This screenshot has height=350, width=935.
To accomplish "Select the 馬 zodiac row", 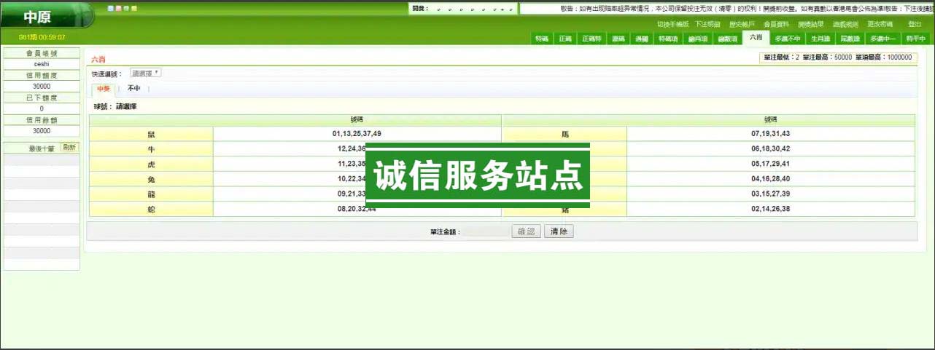I will click(x=565, y=134).
